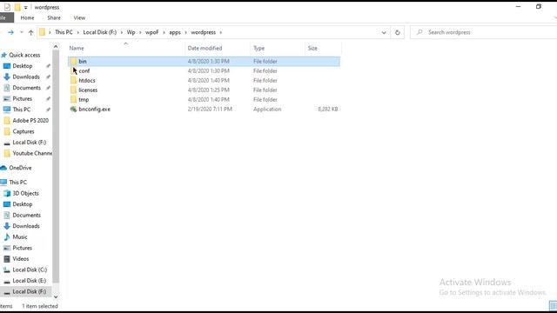Click This PC in the address breadcrumb
Viewport: 557px width, 313px height.
(64, 32)
